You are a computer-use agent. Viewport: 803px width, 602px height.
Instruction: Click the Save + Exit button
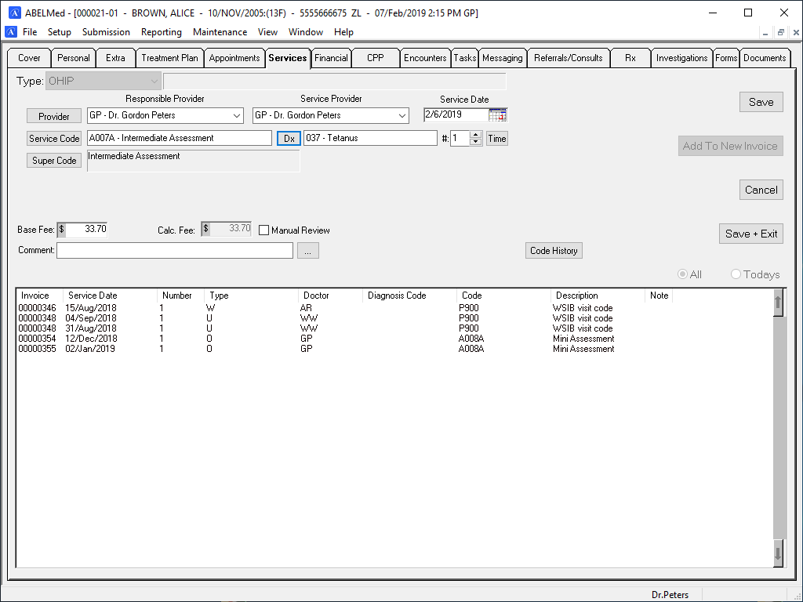(x=750, y=233)
